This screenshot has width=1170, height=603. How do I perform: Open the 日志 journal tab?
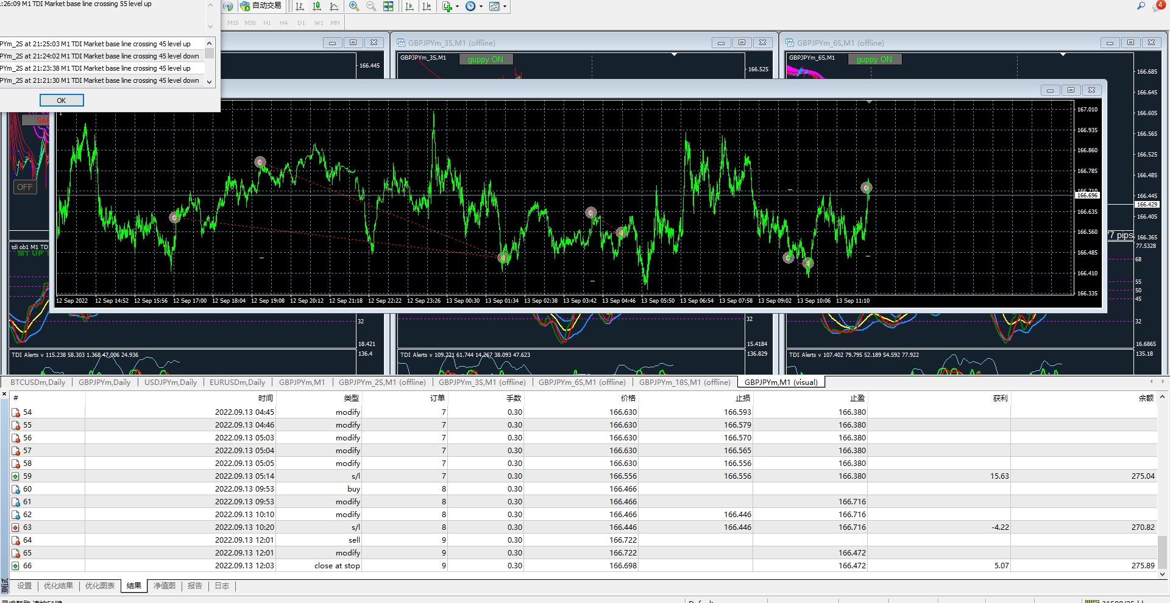[x=222, y=586]
